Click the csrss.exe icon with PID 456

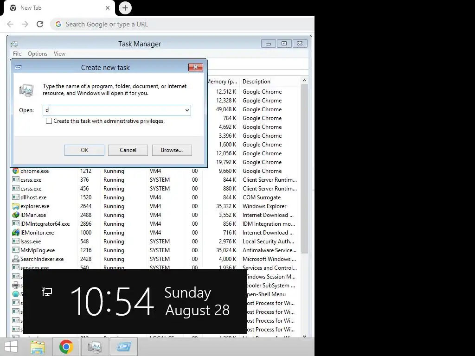tap(15, 188)
